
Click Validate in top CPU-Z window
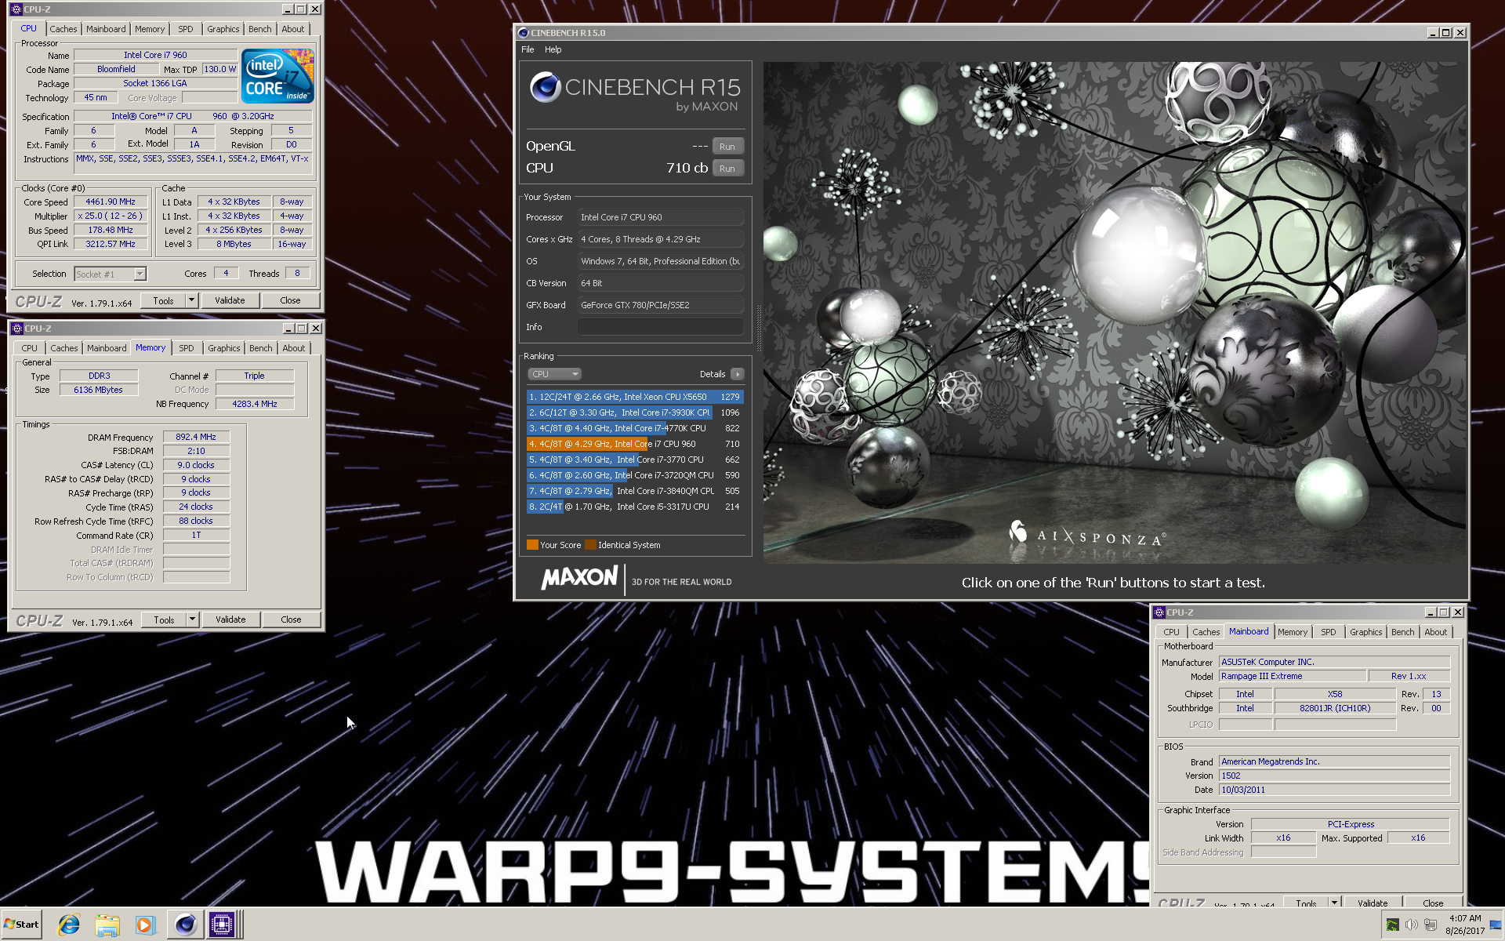[230, 300]
